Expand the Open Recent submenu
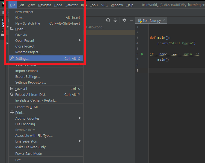Screen dimensions: 205x163 tap(46, 41)
